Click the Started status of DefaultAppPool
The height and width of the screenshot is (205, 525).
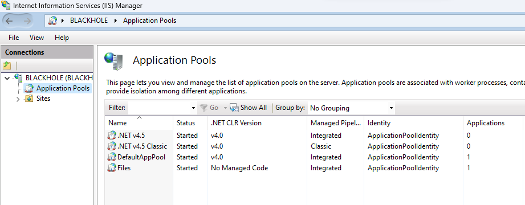(x=187, y=157)
